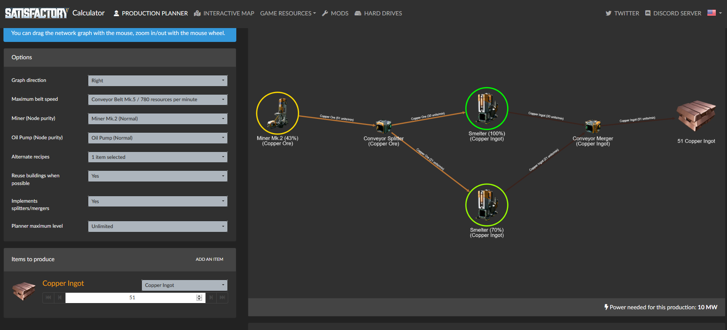The width and height of the screenshot is (727, 330).
Task: Click the 'Alternate recipes' label
Action: tap(30, 157)
